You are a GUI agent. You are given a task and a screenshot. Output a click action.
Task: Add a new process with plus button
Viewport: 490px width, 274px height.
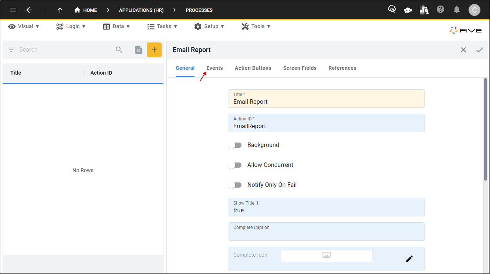tap(154, 50)
